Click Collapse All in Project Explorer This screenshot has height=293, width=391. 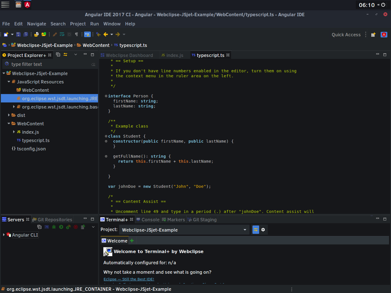pos(58,55)
